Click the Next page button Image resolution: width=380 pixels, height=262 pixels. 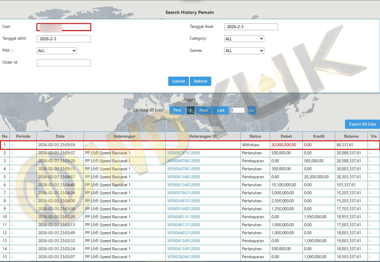pyautogui.click(x=203, y=110)
